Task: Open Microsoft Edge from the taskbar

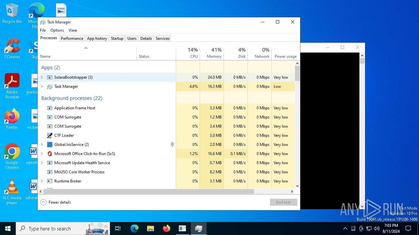Action: click(x=135, y=228)
